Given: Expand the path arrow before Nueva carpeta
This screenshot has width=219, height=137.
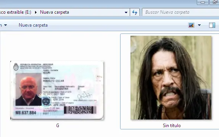Looking at the screenshot, I should click(x=36, y=13).
